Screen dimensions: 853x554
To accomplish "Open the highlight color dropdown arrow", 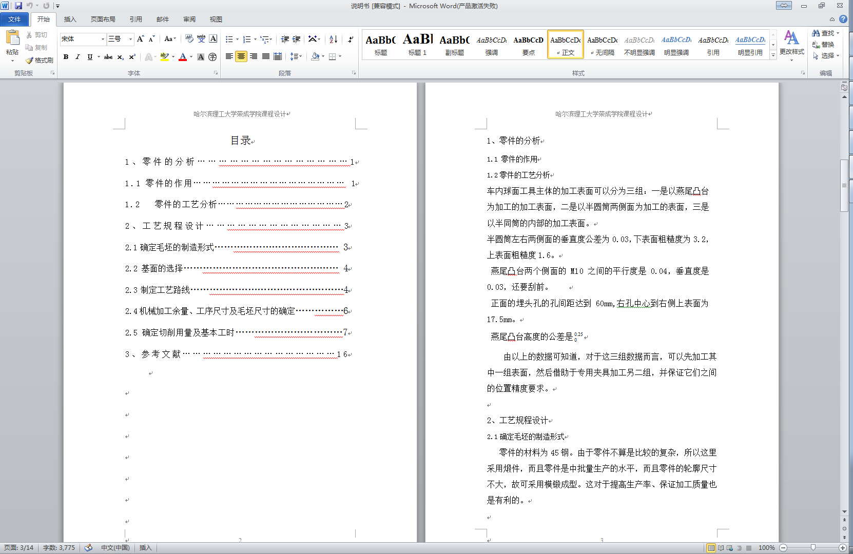I will [x=173, y=57].
